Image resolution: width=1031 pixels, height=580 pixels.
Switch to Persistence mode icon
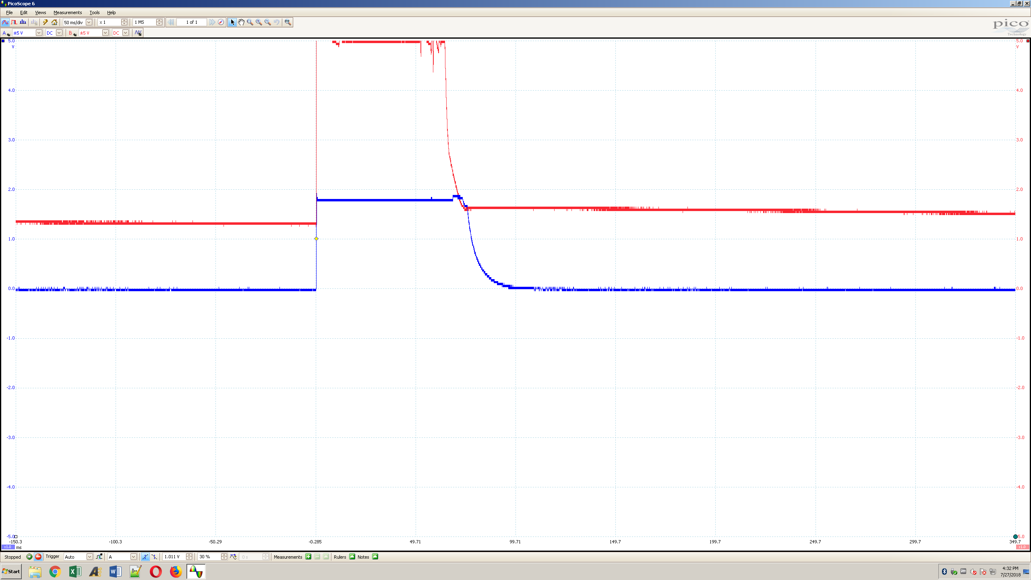coord(14,22)
